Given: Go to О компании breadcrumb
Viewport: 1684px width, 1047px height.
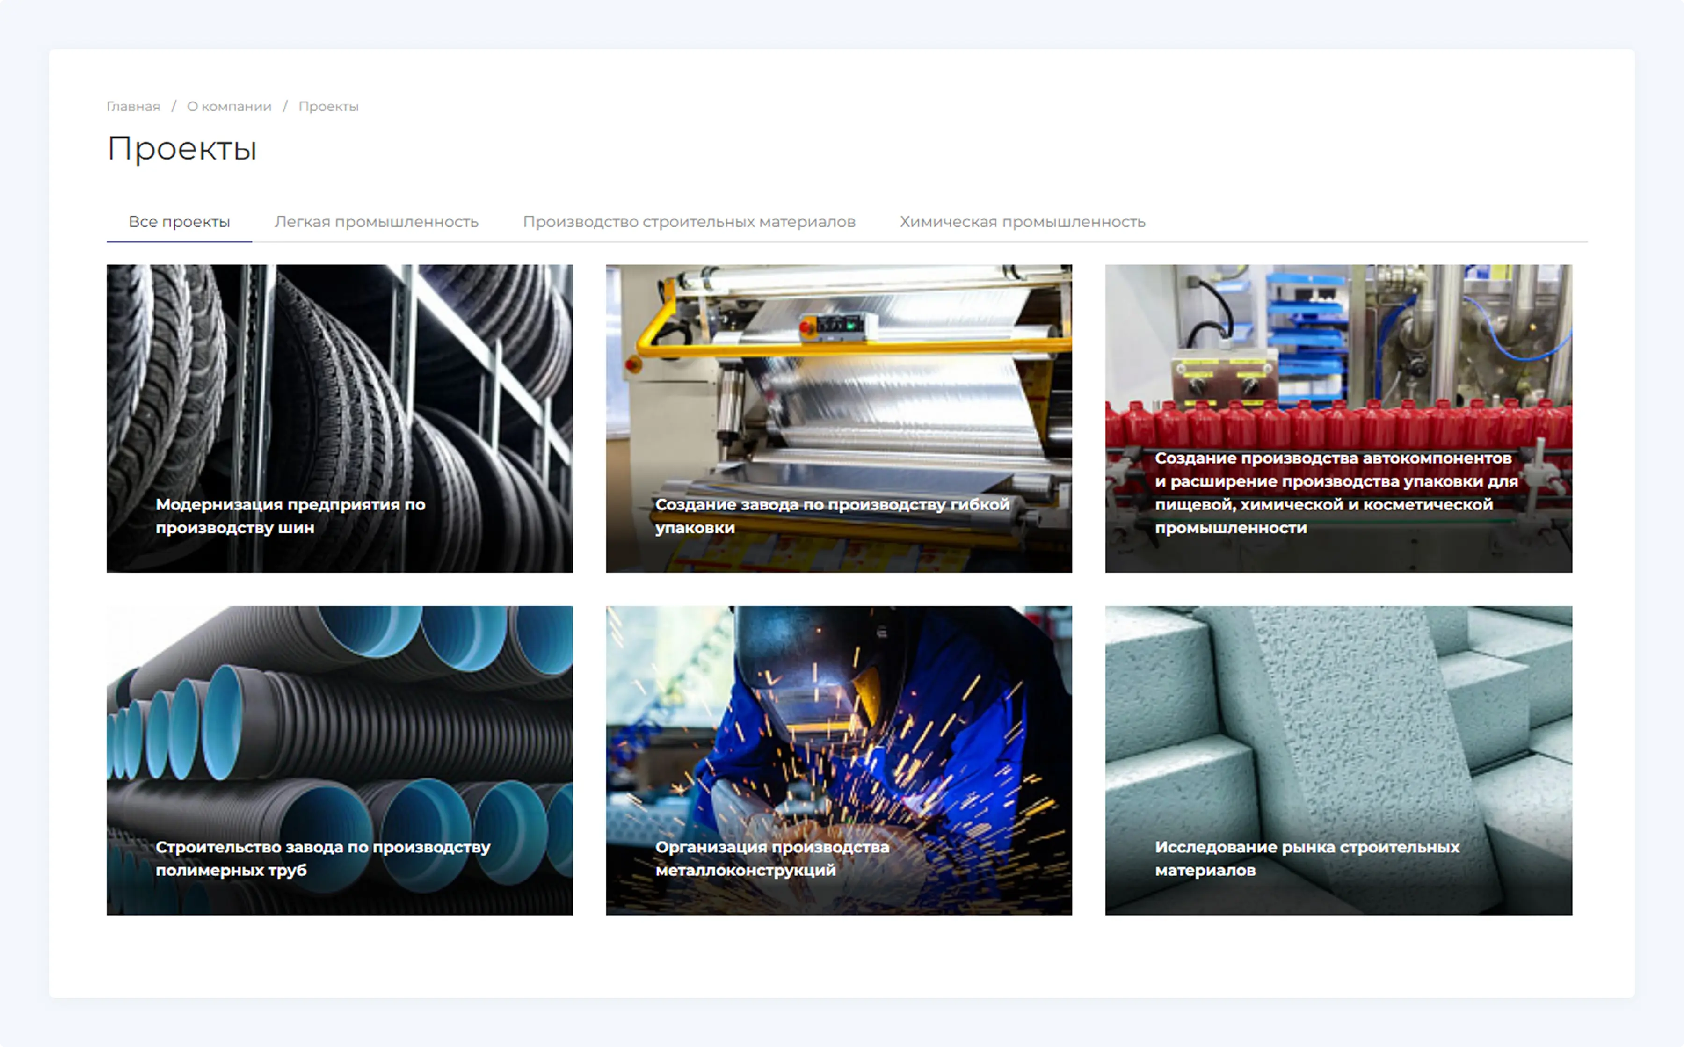Looking at the screenshot, I should tap(228, 107).
